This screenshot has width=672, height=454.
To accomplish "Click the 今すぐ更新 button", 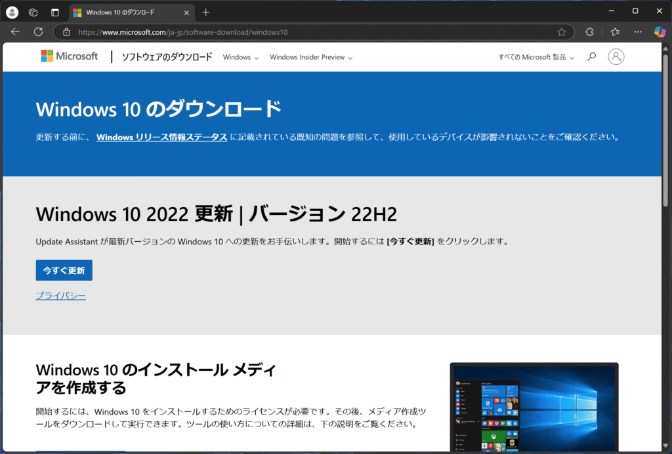I will click(x=64, y=271).
